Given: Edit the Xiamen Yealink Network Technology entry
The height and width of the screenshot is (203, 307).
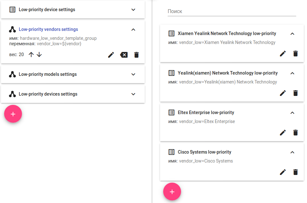Looking at the screenshot, I should tap(283, 54).
